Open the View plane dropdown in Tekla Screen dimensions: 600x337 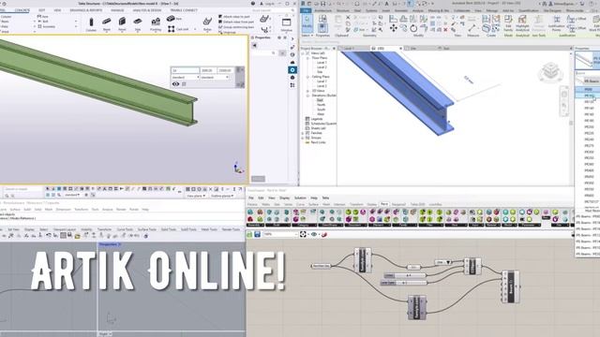pos(196,196)
